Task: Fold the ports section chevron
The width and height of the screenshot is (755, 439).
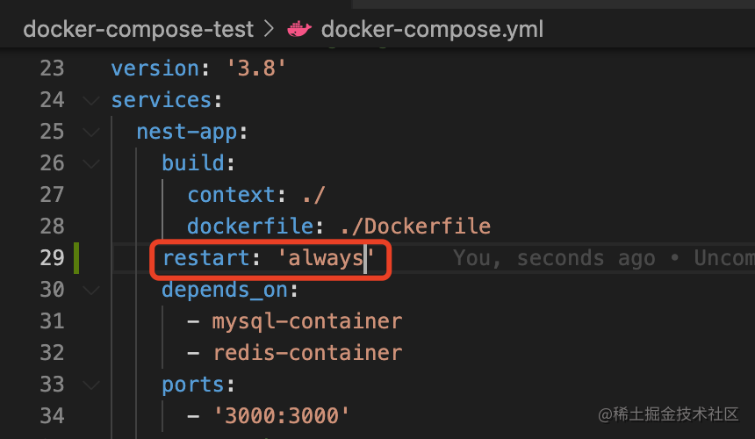Action: pyautogui.click(x=91, y=385)
